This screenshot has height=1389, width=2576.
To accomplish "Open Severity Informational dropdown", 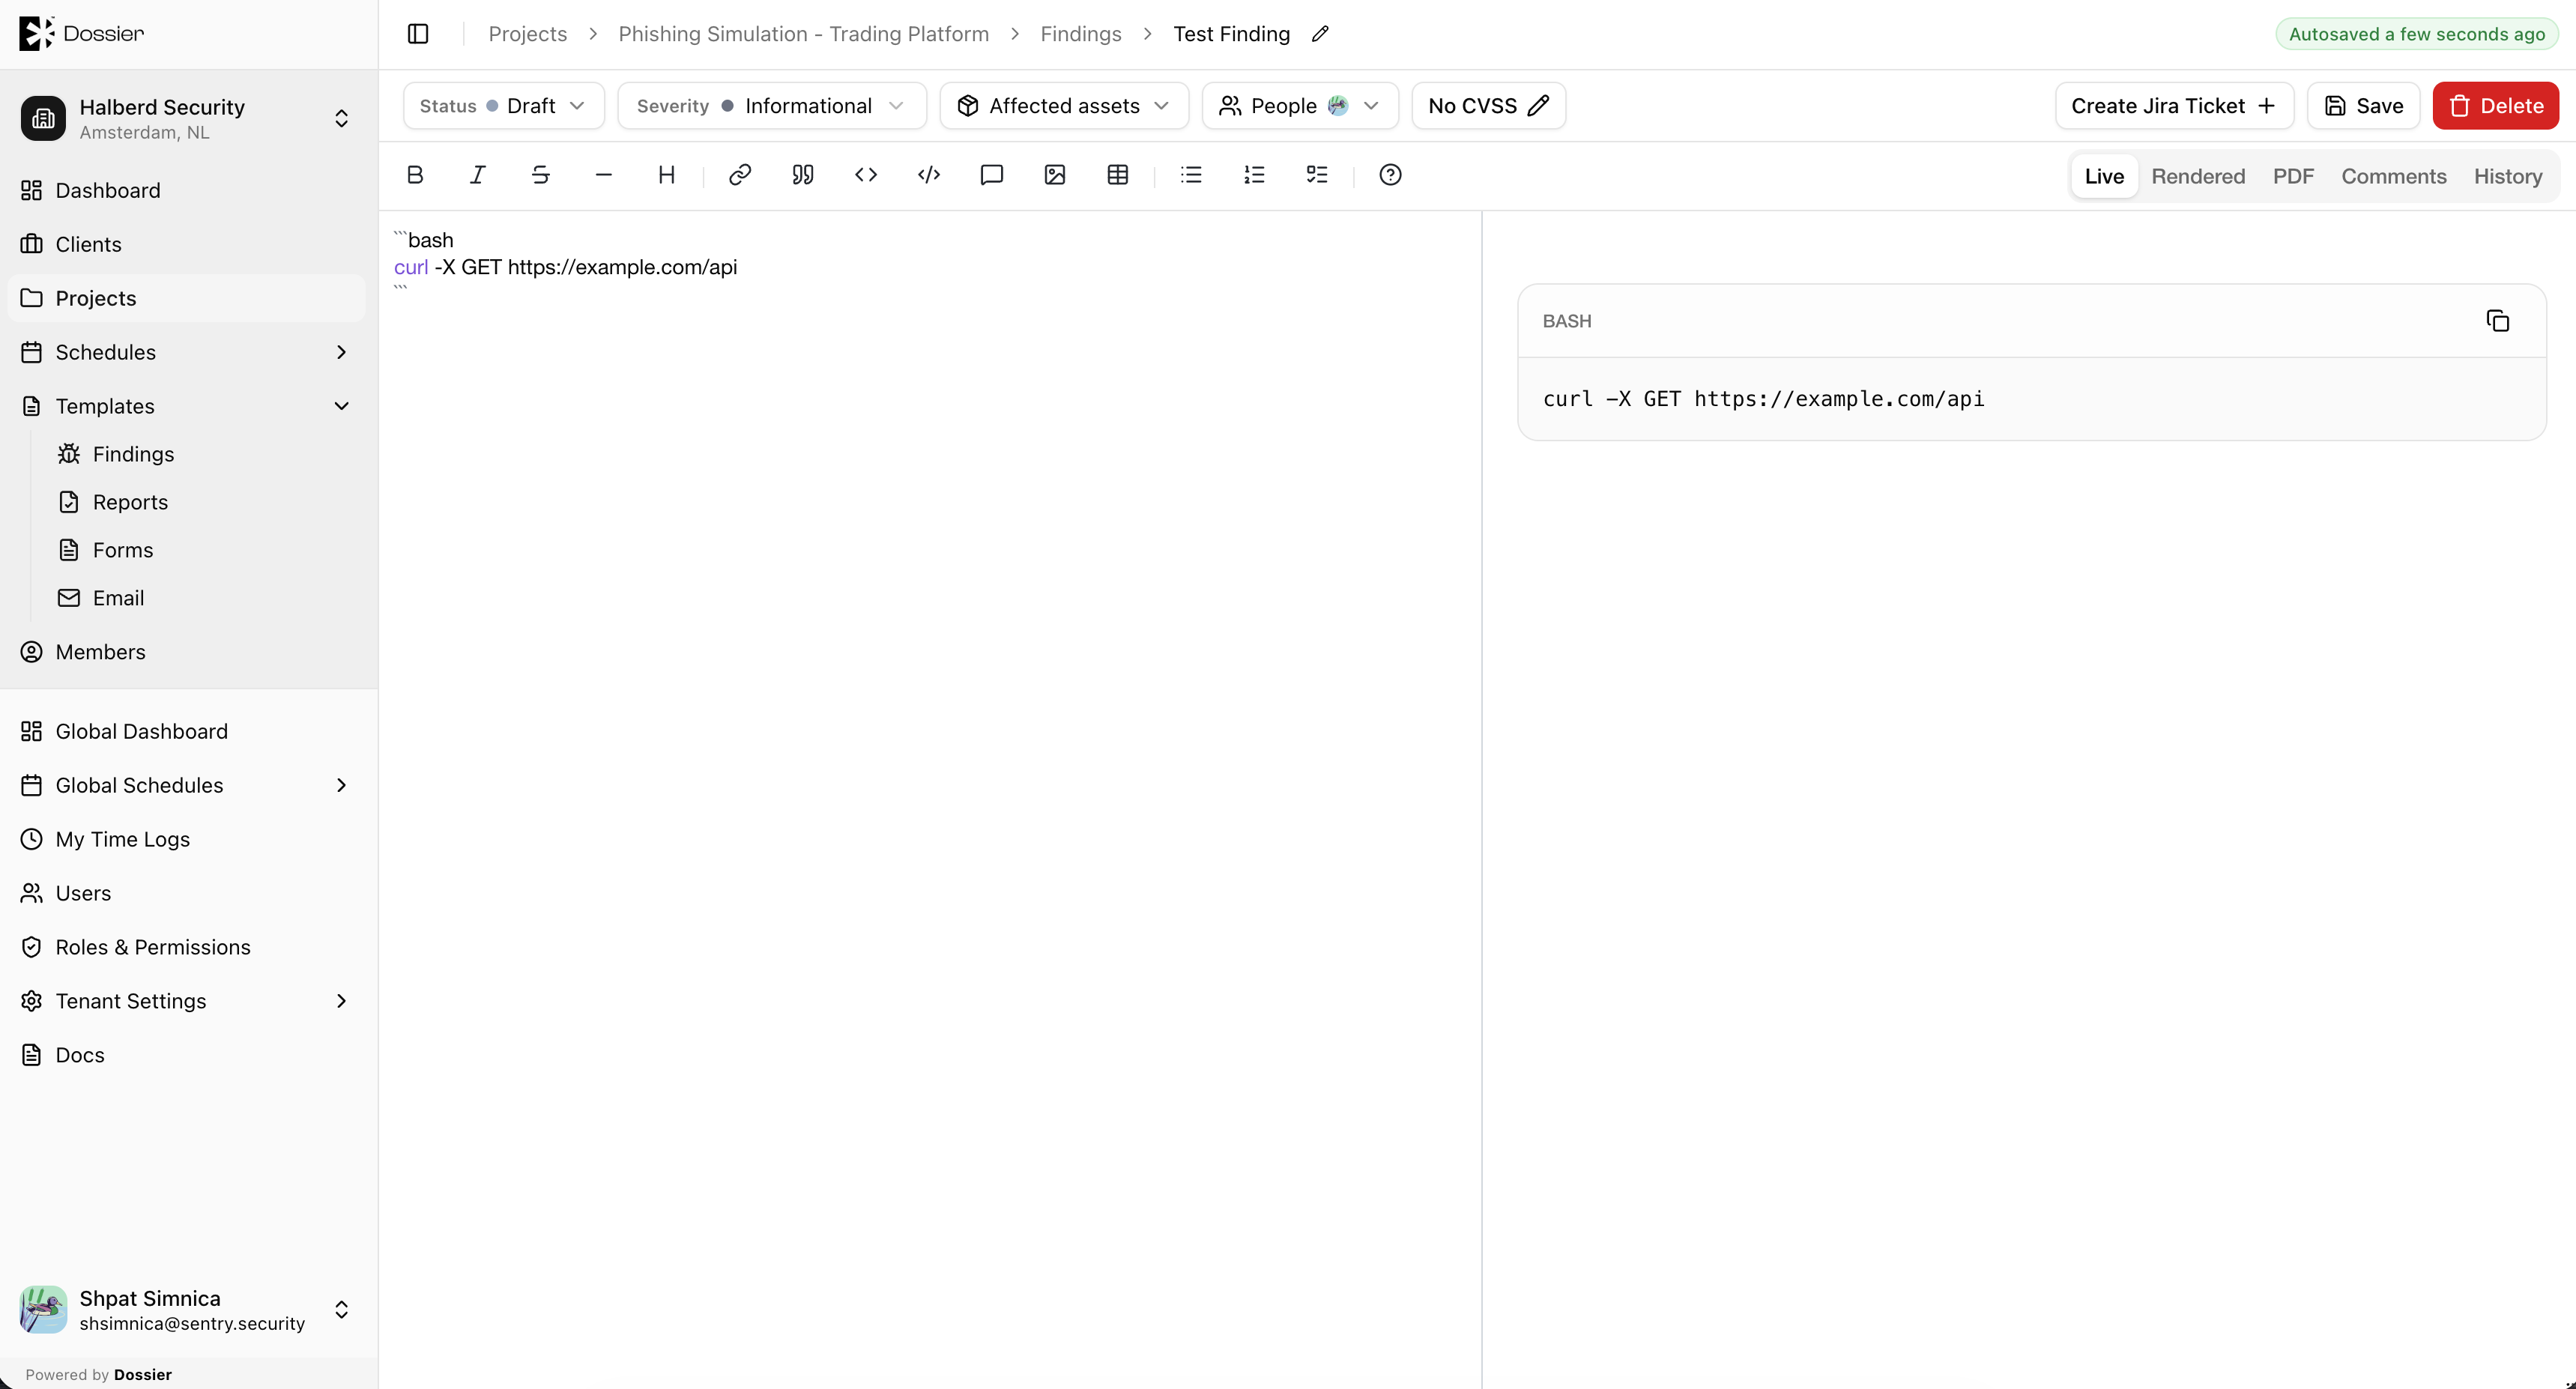I will pos(772,106).
